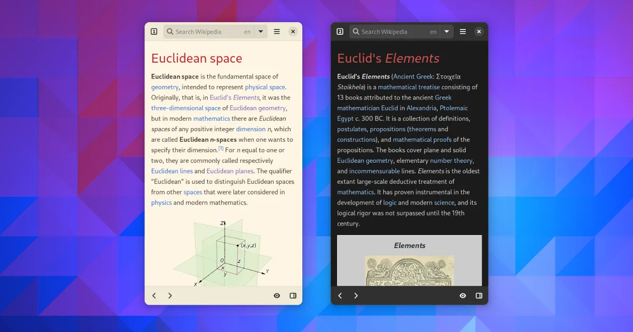Toggle the eye view icon in light window
This screenshot has width=633, height=332.
[x=277, y=296]
